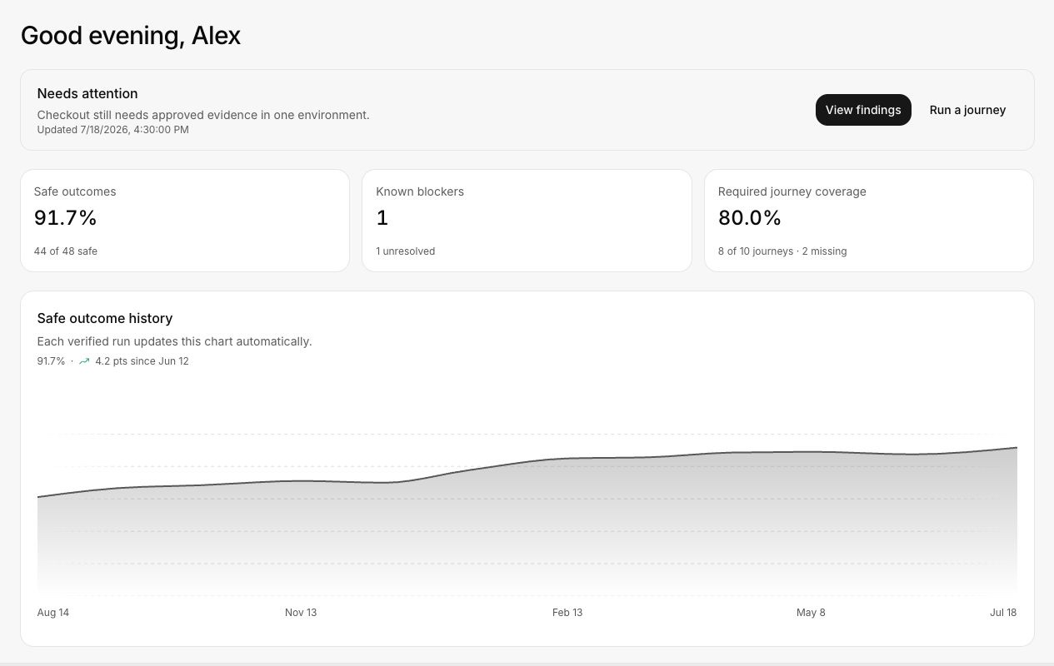The height and width of the screenshot is (666, 1054).
Task: Click the View findings button
Action: coord(863,110)
